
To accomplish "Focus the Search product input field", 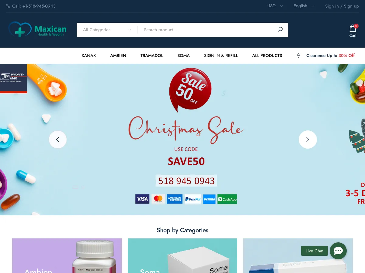I will coord(208,30).
